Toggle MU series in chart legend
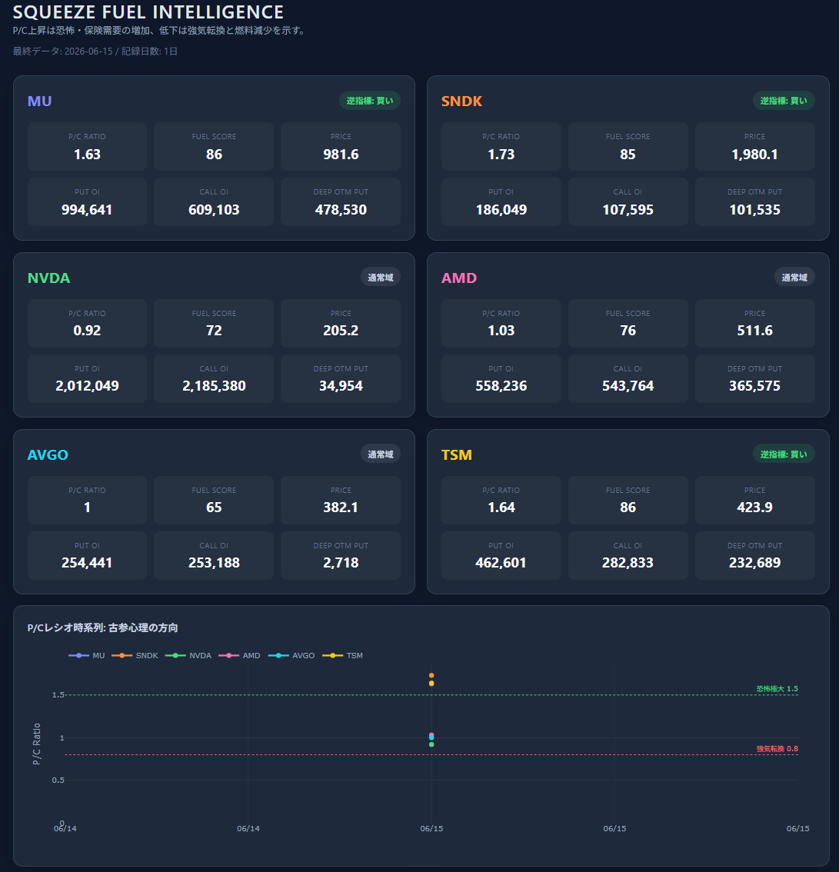The width and height of the screenshot is (839, 872). [87, 656]
